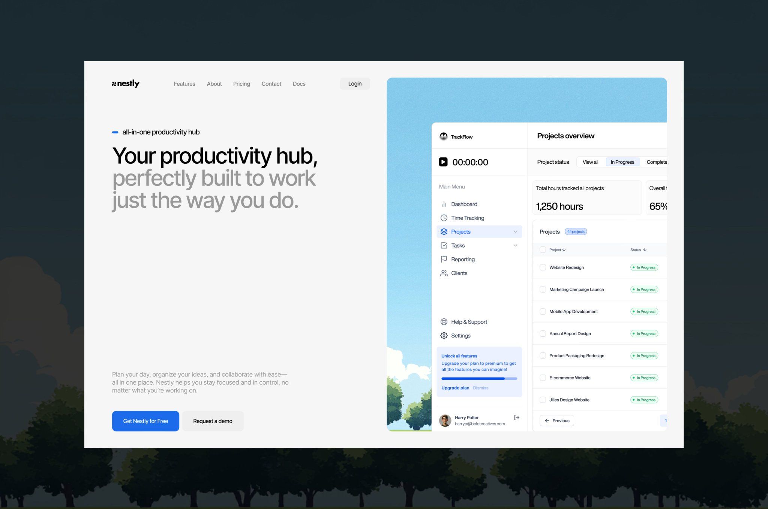The width and height of the screenshot is (768, 509).
Task: Switch to the In Progress tab
Action: 622,162
